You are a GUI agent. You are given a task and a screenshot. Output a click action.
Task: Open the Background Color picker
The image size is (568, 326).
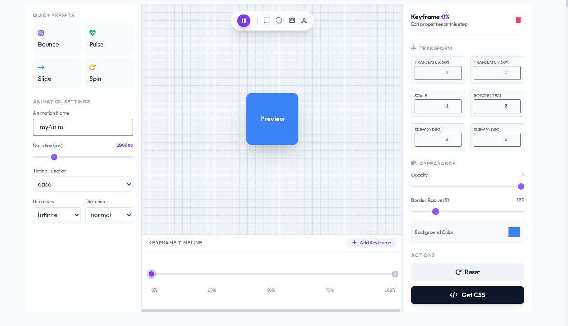pyautogui.click(x=513, y=232)
